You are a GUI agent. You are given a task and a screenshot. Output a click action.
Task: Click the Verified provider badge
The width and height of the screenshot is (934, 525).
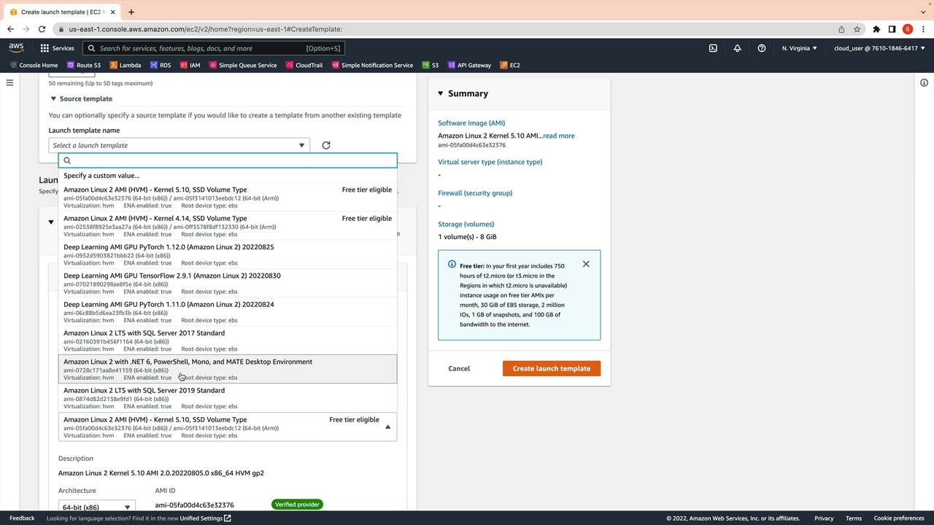coord(297,505)
